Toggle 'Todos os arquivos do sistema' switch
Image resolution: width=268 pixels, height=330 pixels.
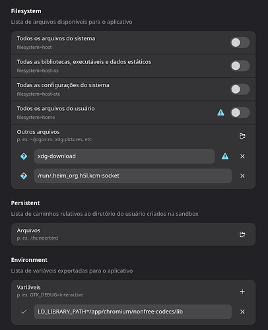pos(240,42)
